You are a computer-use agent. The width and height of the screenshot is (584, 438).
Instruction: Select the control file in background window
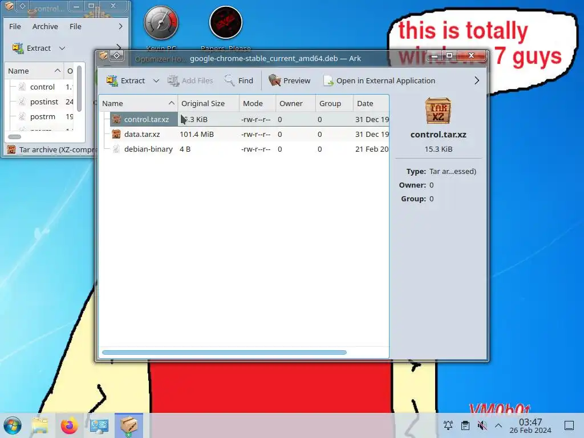(x=42, y=87)
